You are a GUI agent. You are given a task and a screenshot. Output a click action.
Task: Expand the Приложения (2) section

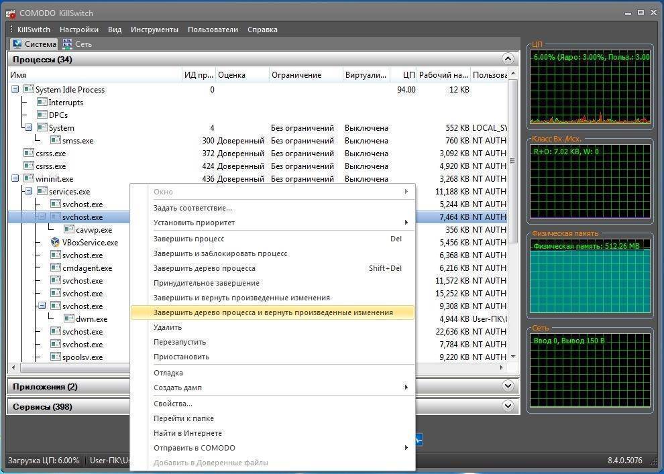tap(508, 386)
